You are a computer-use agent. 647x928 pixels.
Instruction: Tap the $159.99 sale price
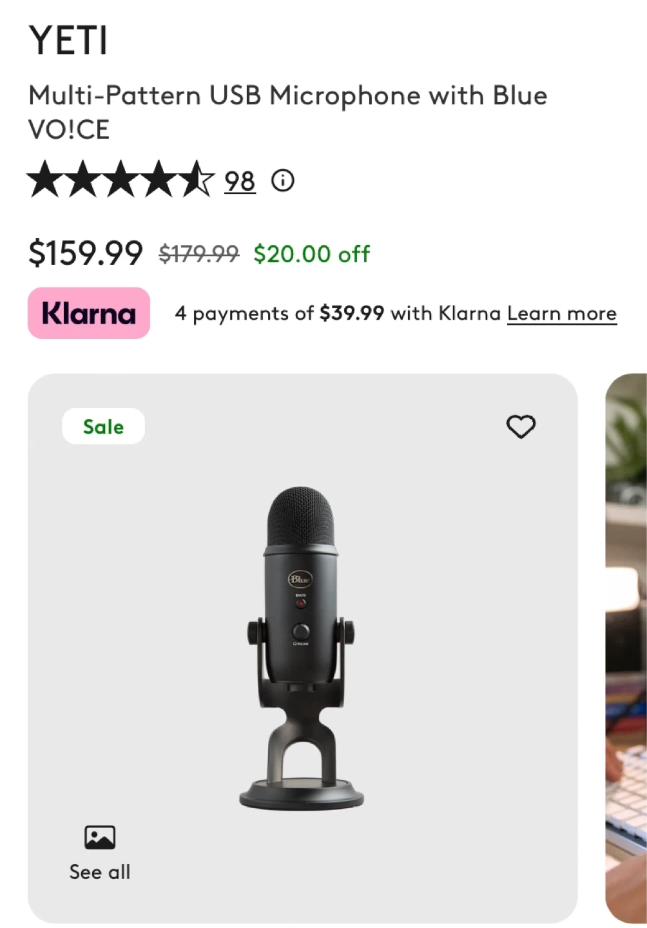86,253
